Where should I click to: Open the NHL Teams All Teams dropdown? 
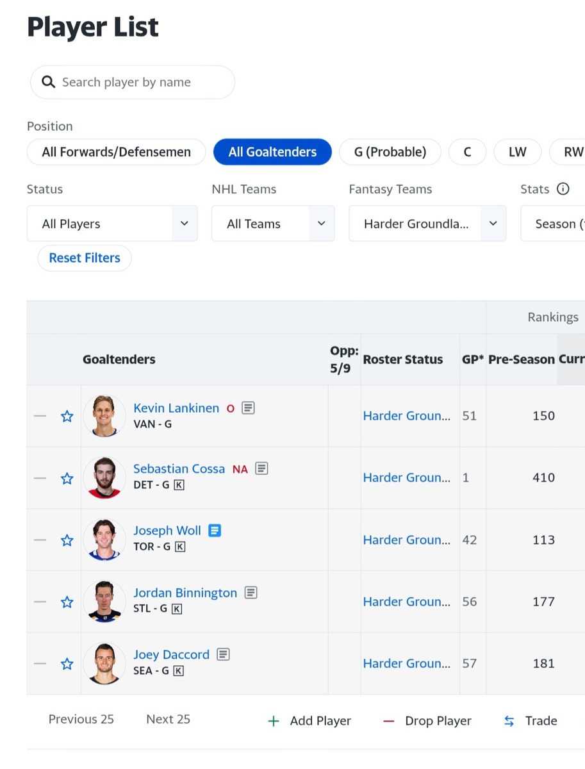point(272,224)
